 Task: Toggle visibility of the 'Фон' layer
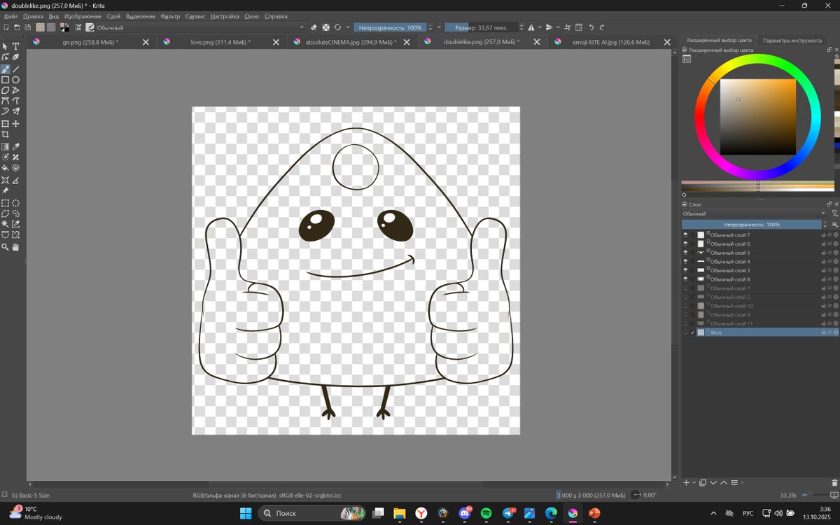click(685, 332)
